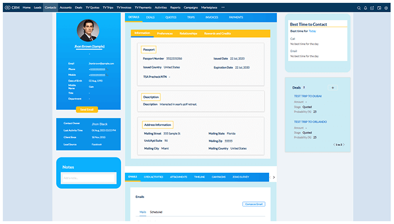Click the CRM logo icon
The height and width of the screenshot is (224, 394).
point(7,7)
